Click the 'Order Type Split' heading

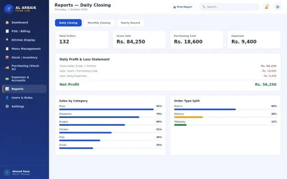click(187, 101)
